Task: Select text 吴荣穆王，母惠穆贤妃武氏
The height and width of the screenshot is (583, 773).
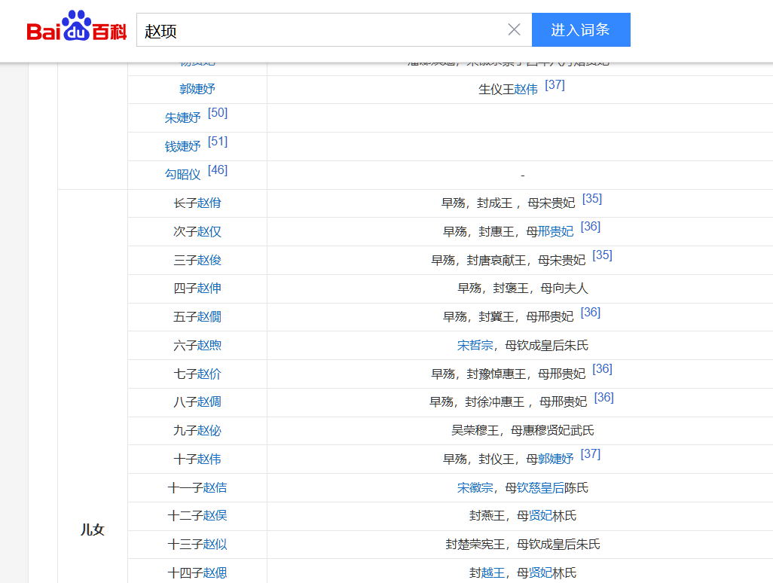Action: 523,430
